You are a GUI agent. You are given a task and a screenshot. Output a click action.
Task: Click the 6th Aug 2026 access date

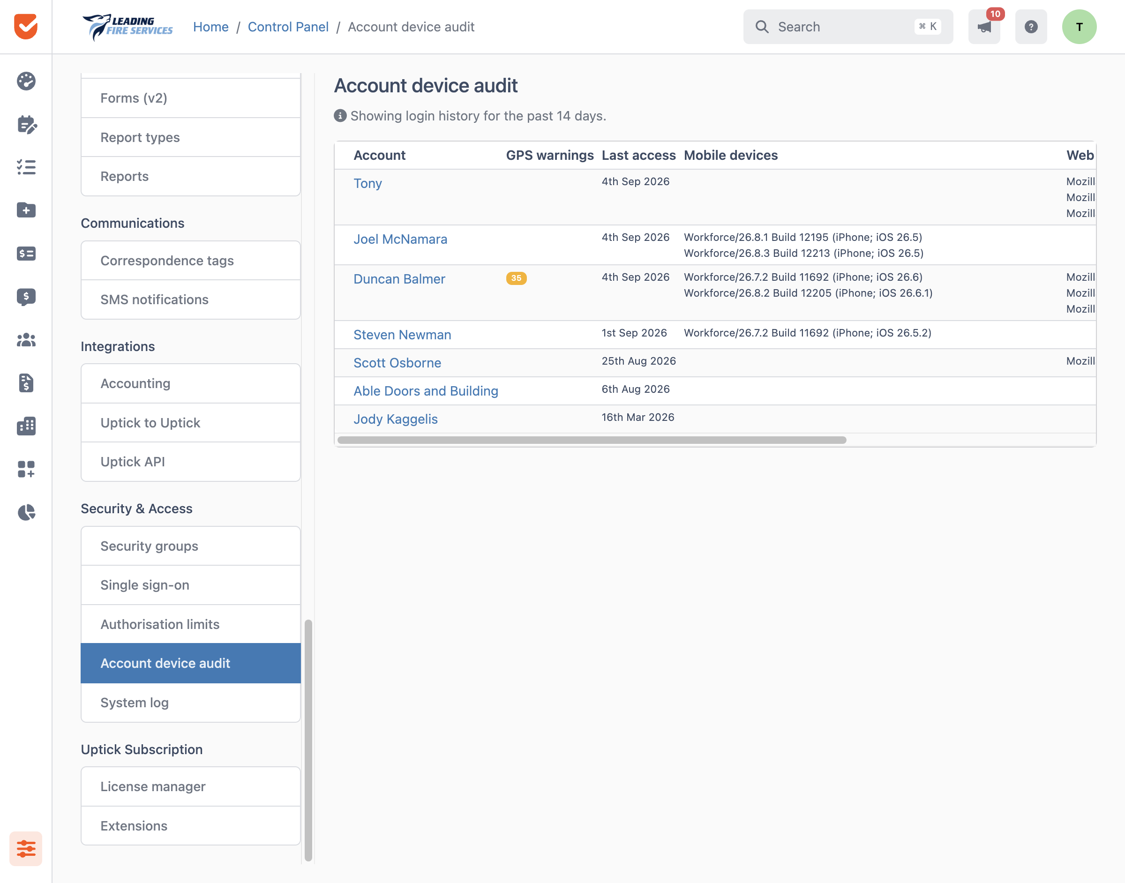pyautogui.click(x=636, y=389)
